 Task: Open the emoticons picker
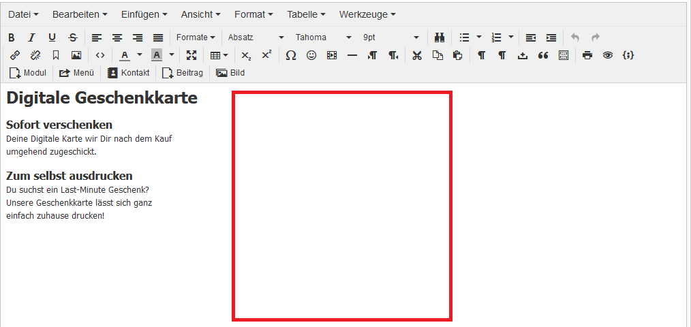[311, 55]
